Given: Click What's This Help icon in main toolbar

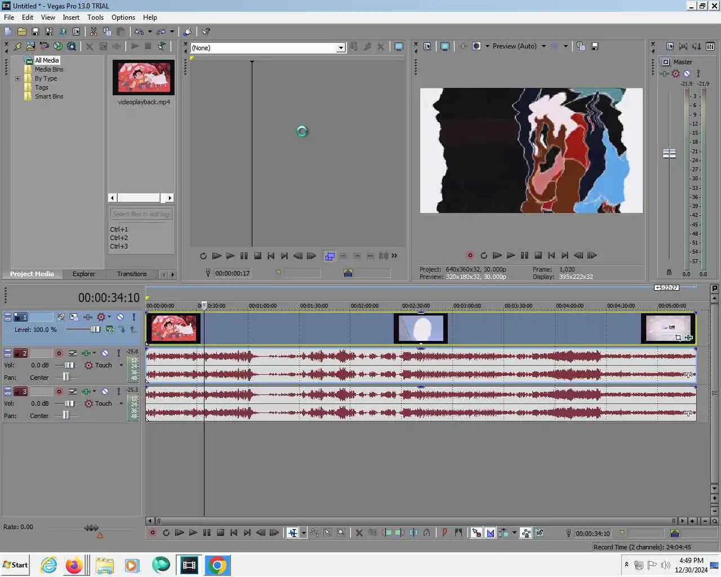Looking at the screenshot, I should (x=206, y=32).
